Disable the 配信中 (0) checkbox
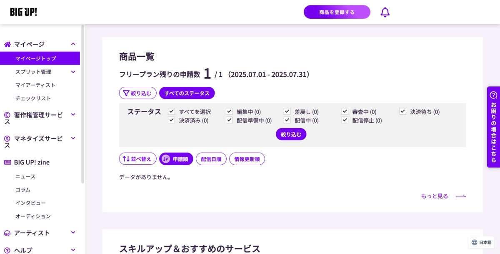This screenshot has width=500, height=254. coord(287,120)
